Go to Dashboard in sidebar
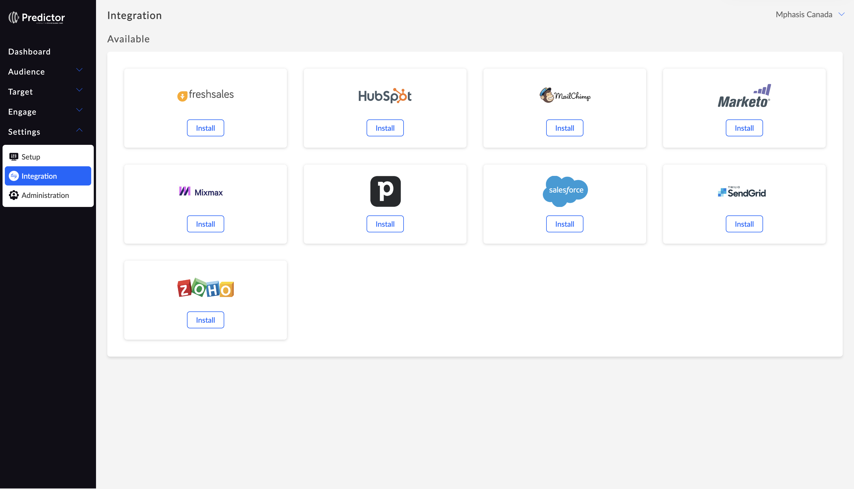The image size is (854, 489). 29,52
